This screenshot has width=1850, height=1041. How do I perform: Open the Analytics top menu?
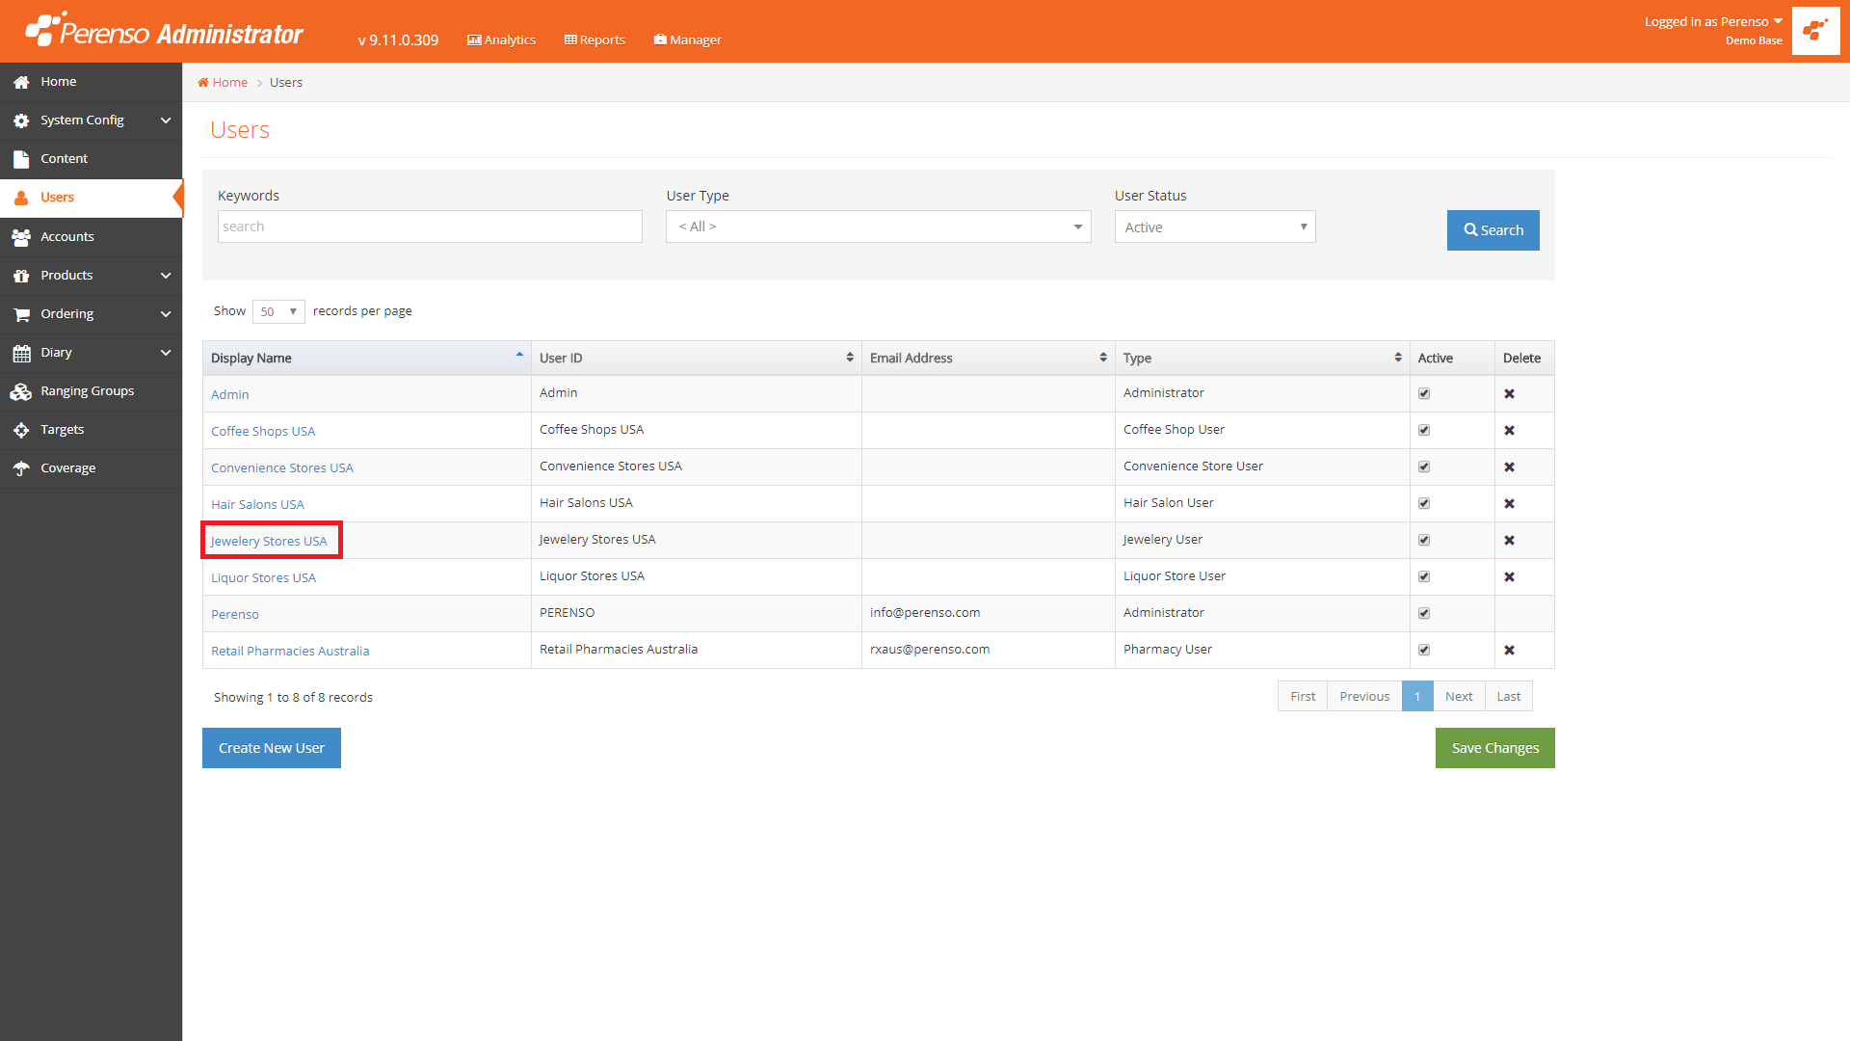coord(501,40)
